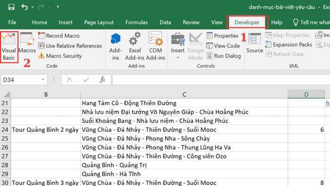Open Macro Security settings

point(60,56)
